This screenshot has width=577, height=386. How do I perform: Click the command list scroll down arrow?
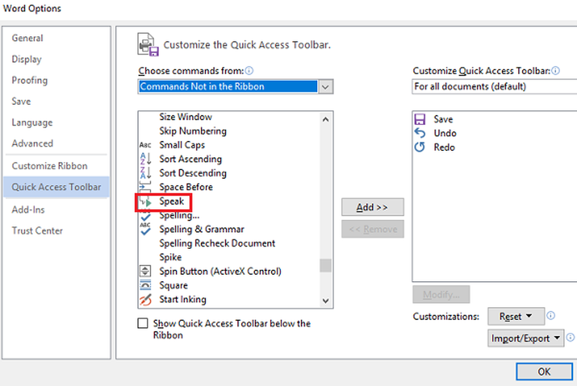click(325, 300)
